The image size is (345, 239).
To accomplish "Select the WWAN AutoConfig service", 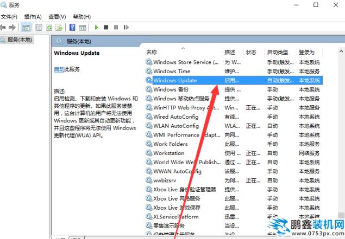I will (x=234, y=171).
